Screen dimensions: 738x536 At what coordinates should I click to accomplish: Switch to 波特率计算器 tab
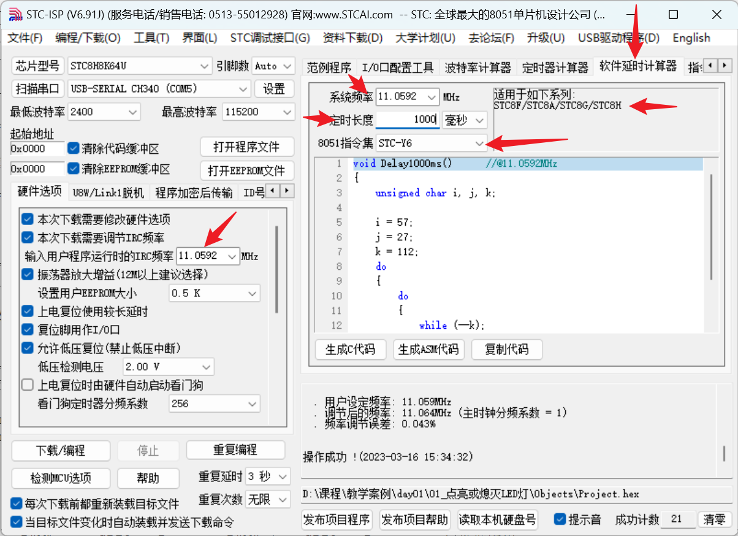[478, 67]
